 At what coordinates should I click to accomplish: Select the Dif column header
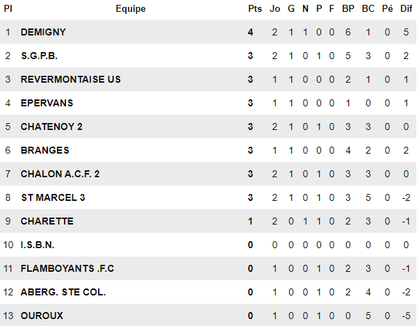pos(406,8)
